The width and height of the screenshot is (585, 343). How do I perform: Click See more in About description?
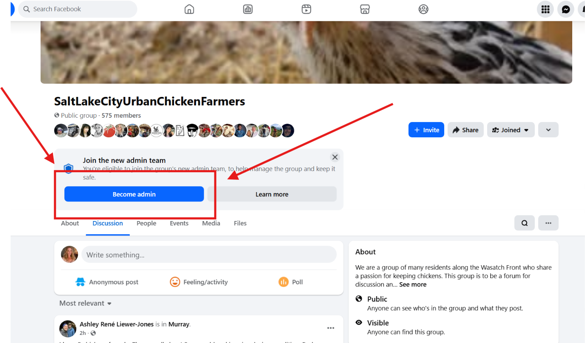[413, 284]
